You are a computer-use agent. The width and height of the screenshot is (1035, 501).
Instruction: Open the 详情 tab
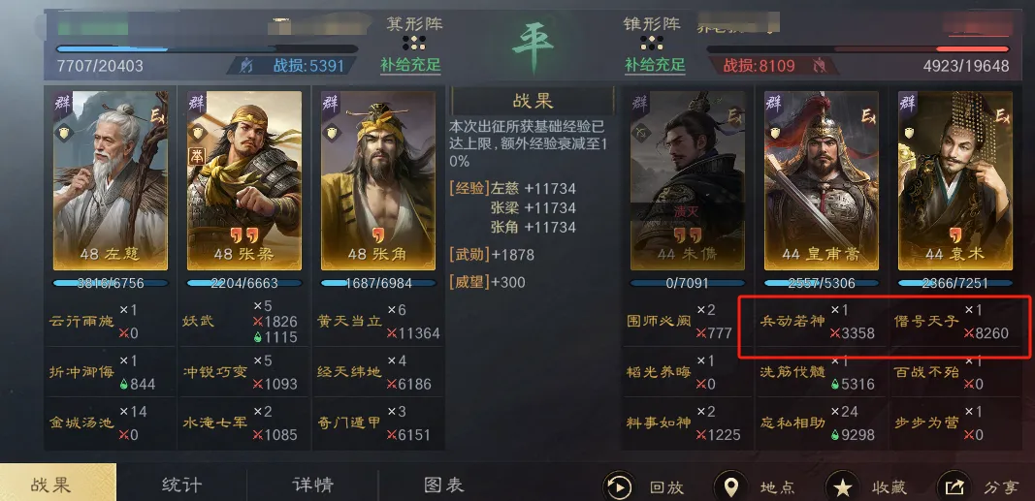(x=313, y=485)
